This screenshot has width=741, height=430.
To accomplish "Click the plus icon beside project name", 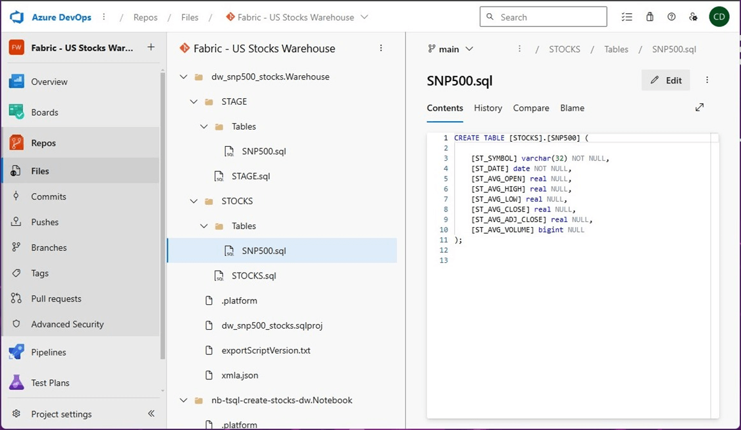I will tap(151, 47).
